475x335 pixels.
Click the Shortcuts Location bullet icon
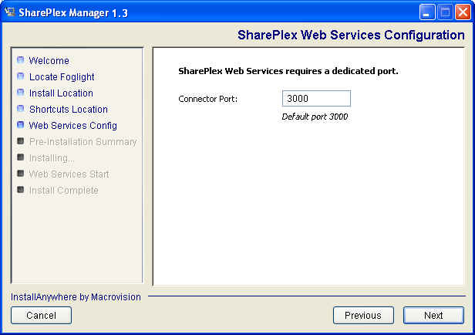click(x=21, y=109)
